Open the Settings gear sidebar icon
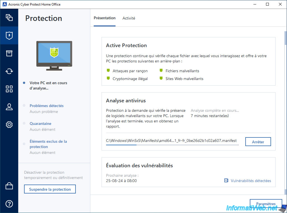Image resolution: width=287 pixels, height=213 pixels. point(9,125)
